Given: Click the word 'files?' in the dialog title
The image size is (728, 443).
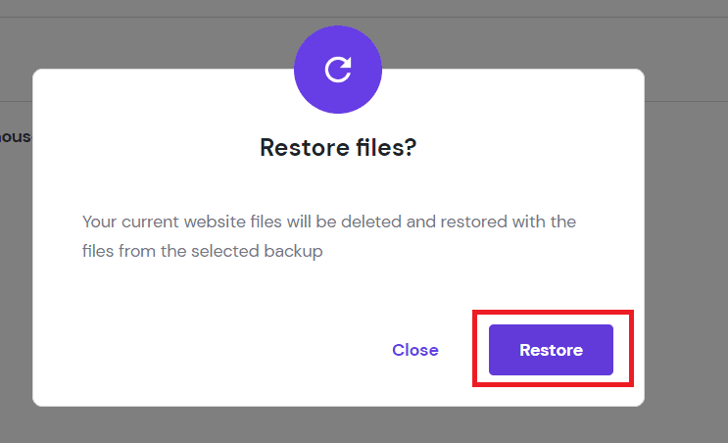Looking at the screenshot, I should [x=386, y=148].
